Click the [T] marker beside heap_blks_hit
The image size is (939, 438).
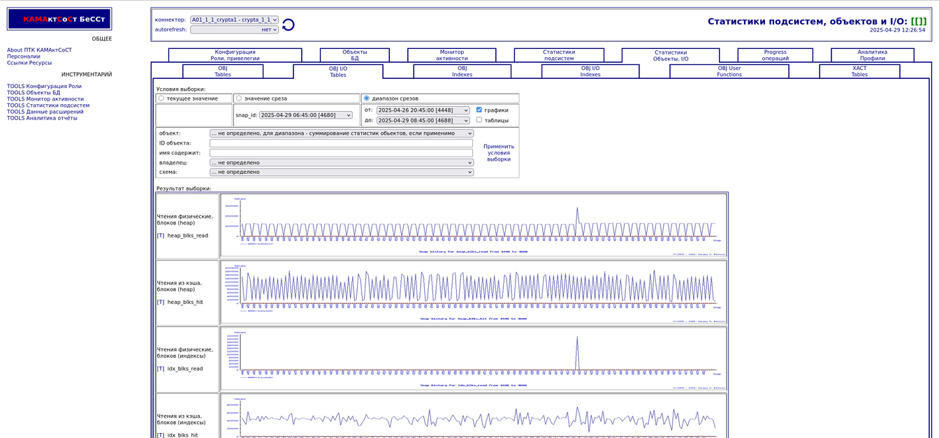pos(161,302)
